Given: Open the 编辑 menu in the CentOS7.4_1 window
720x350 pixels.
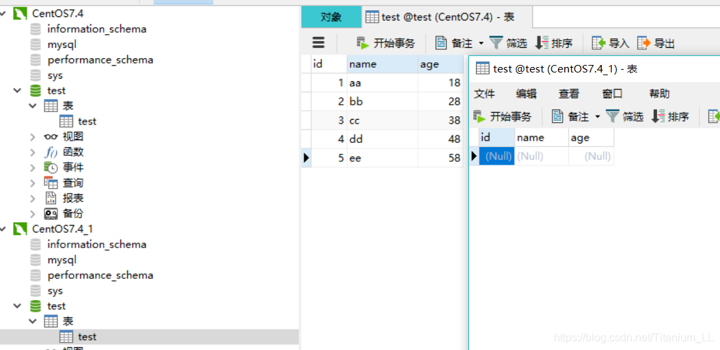Looking at the screenshot, I should pyautogui.click(x=526, y=94).
